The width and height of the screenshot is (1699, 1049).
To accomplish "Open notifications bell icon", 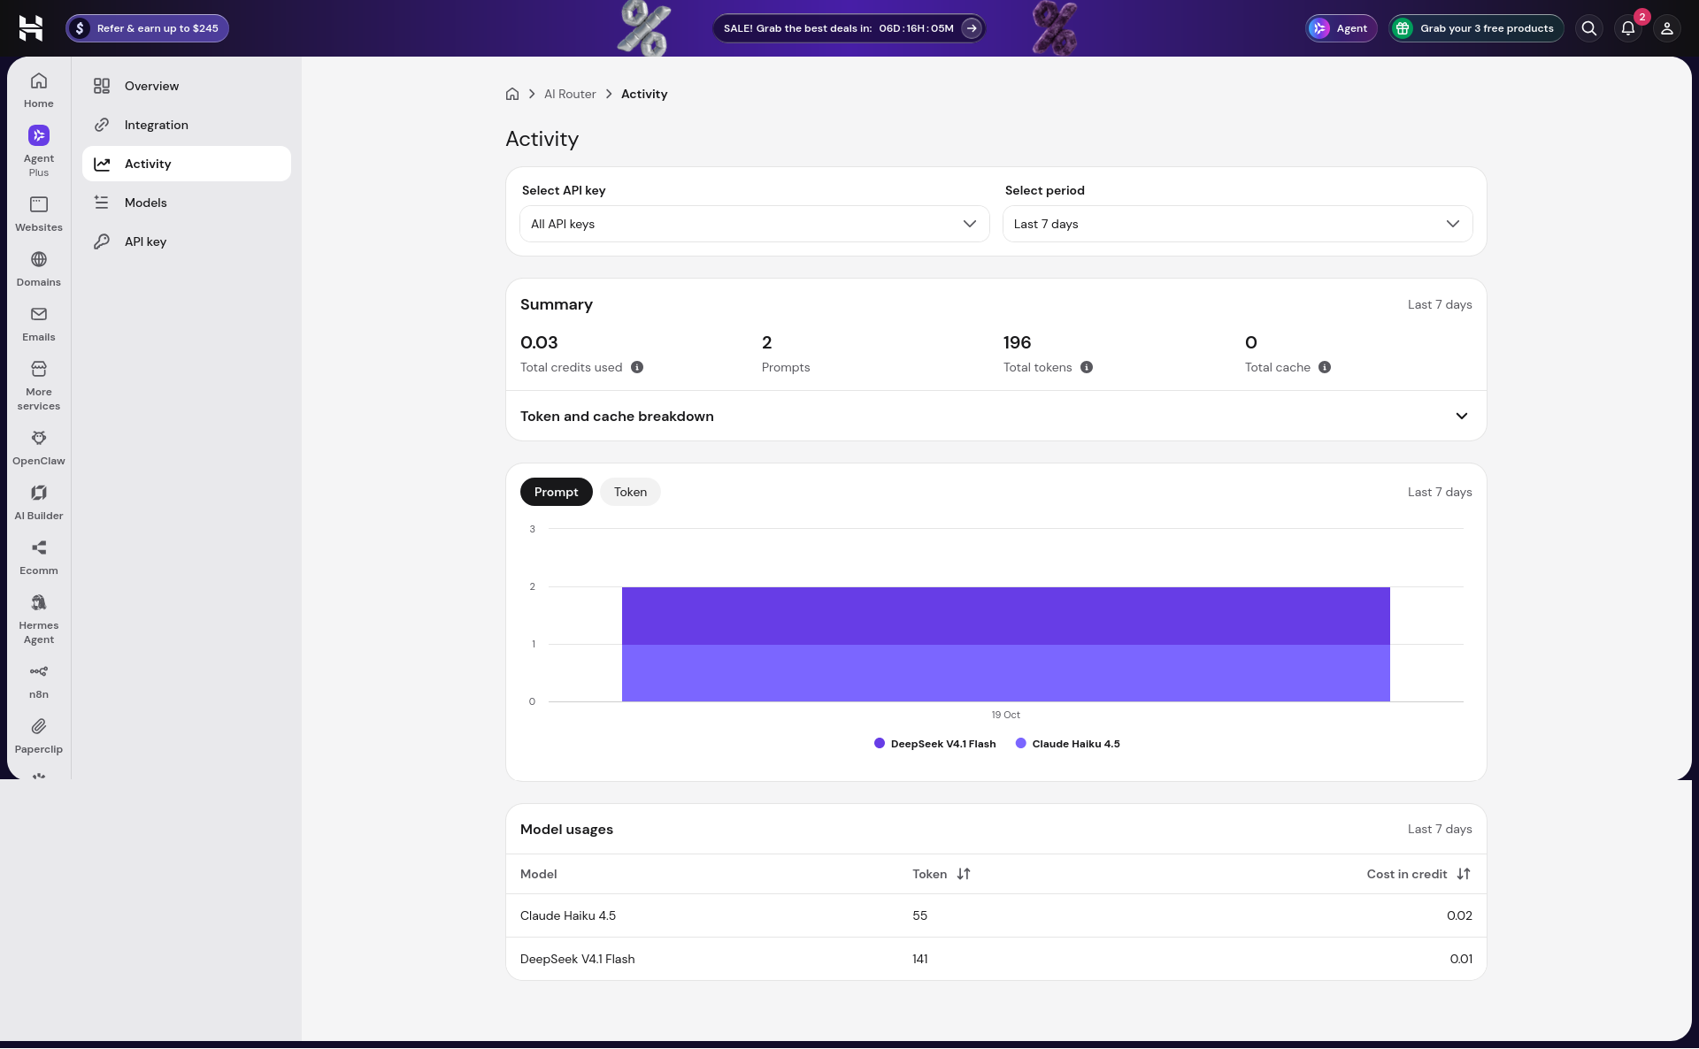I will click(1628, 28).
